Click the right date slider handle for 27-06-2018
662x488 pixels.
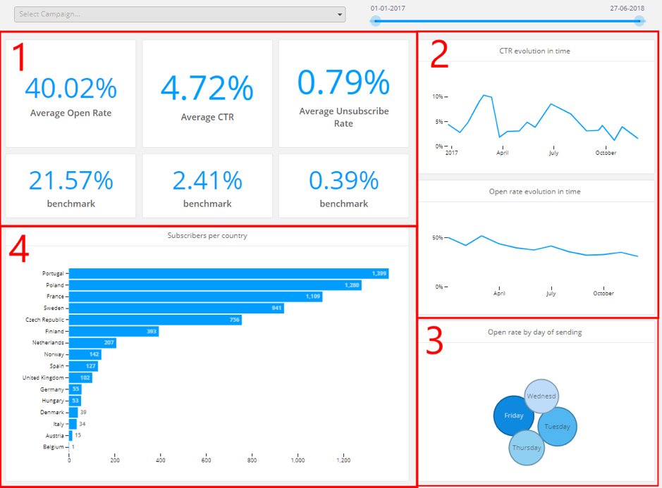[x=638, y=21]
